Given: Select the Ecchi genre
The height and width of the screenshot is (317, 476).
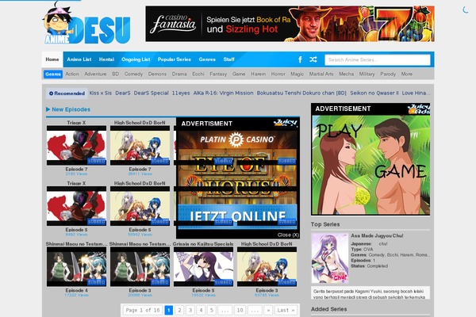Looking at the screenshot, I should point(198,74).
